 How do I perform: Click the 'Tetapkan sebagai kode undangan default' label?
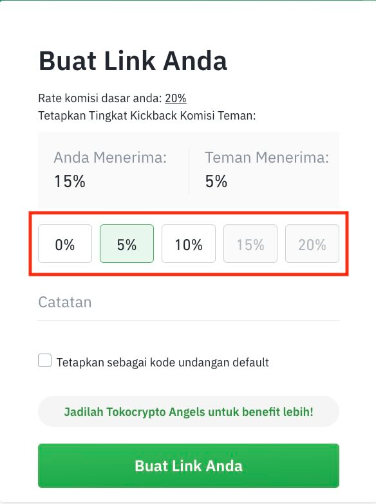click(162, 363)
